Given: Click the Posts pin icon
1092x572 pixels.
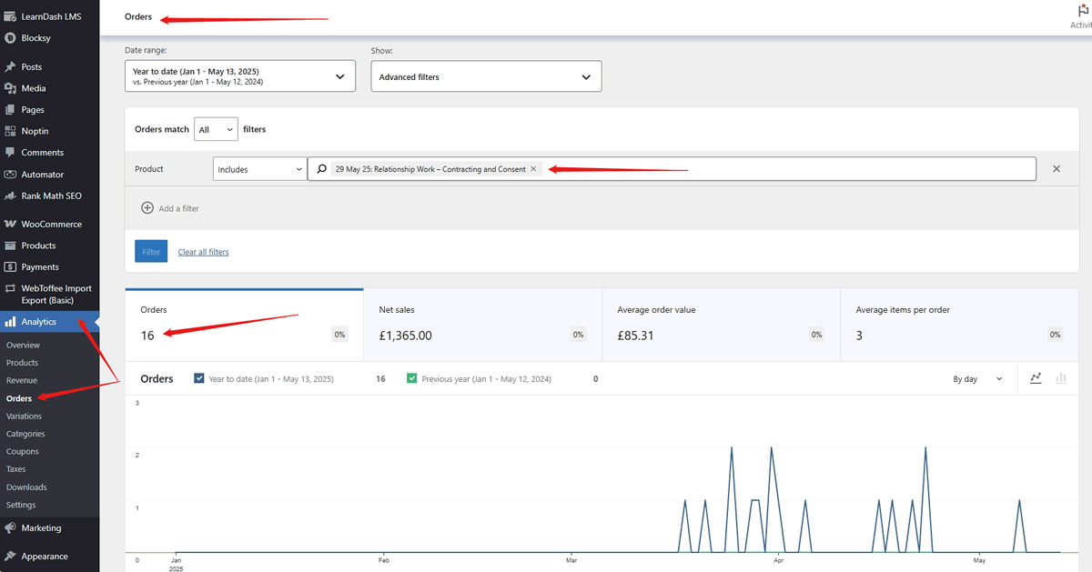Looking at the screenshot, I should (10, 67).
